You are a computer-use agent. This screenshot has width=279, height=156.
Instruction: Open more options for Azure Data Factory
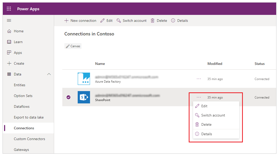tap(199, 79)
